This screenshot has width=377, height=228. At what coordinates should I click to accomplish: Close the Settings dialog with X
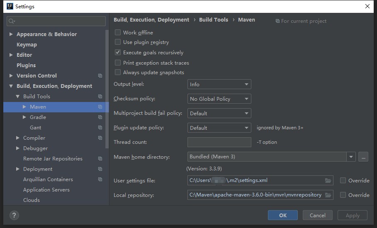[x=367, y=6]
